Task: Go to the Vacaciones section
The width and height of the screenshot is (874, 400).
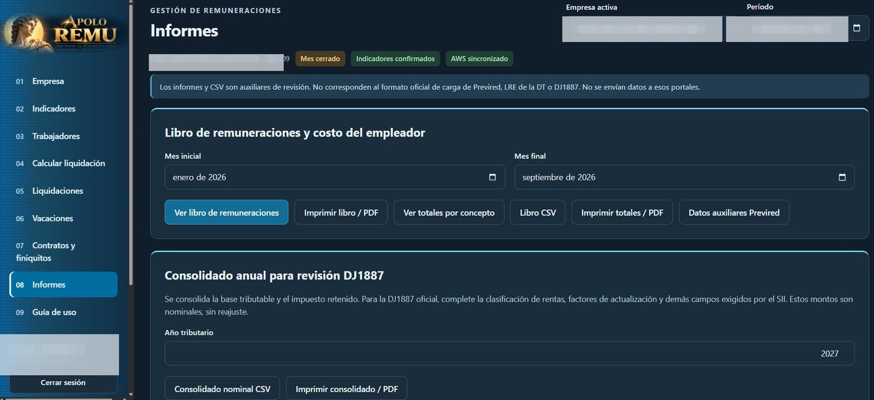Action: tap(63, 218)
